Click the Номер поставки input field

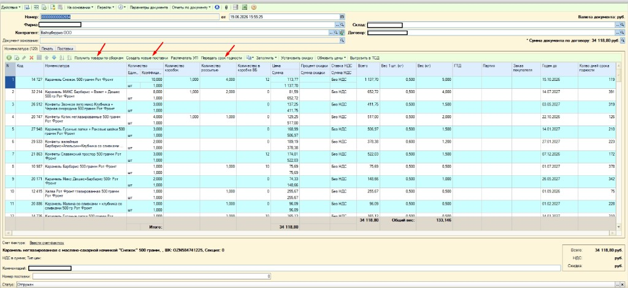(152, 276)
